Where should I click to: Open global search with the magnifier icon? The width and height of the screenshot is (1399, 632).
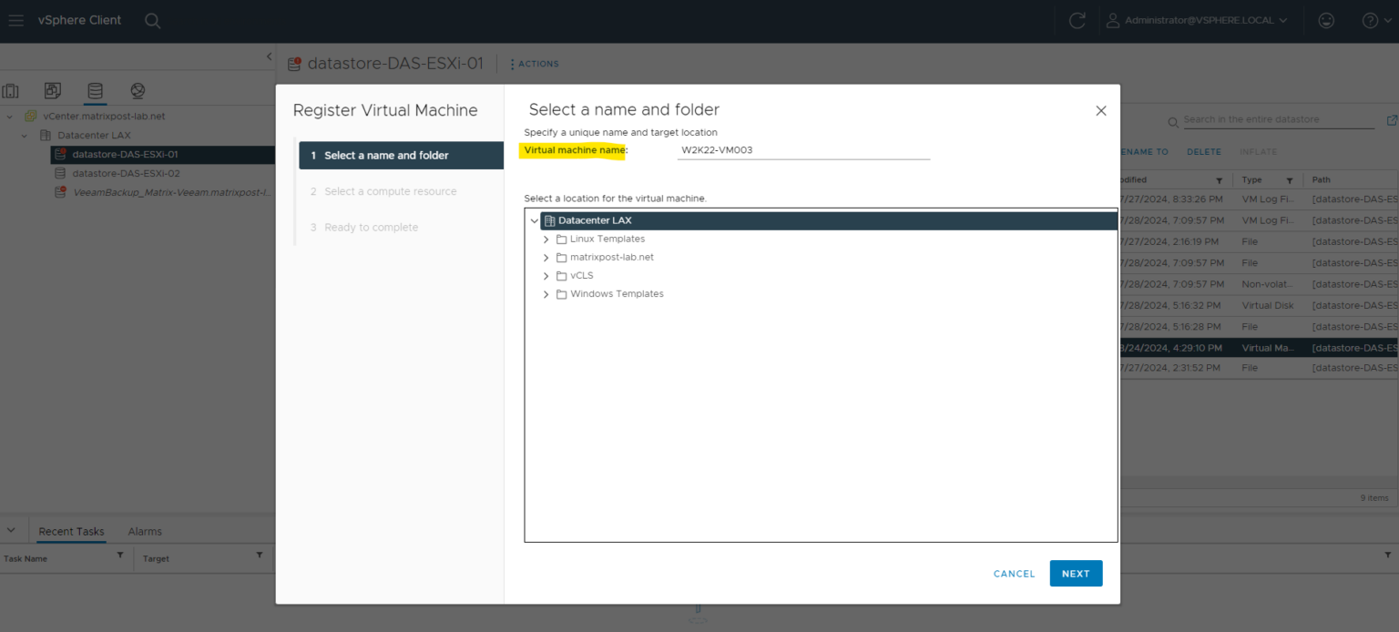152,20
